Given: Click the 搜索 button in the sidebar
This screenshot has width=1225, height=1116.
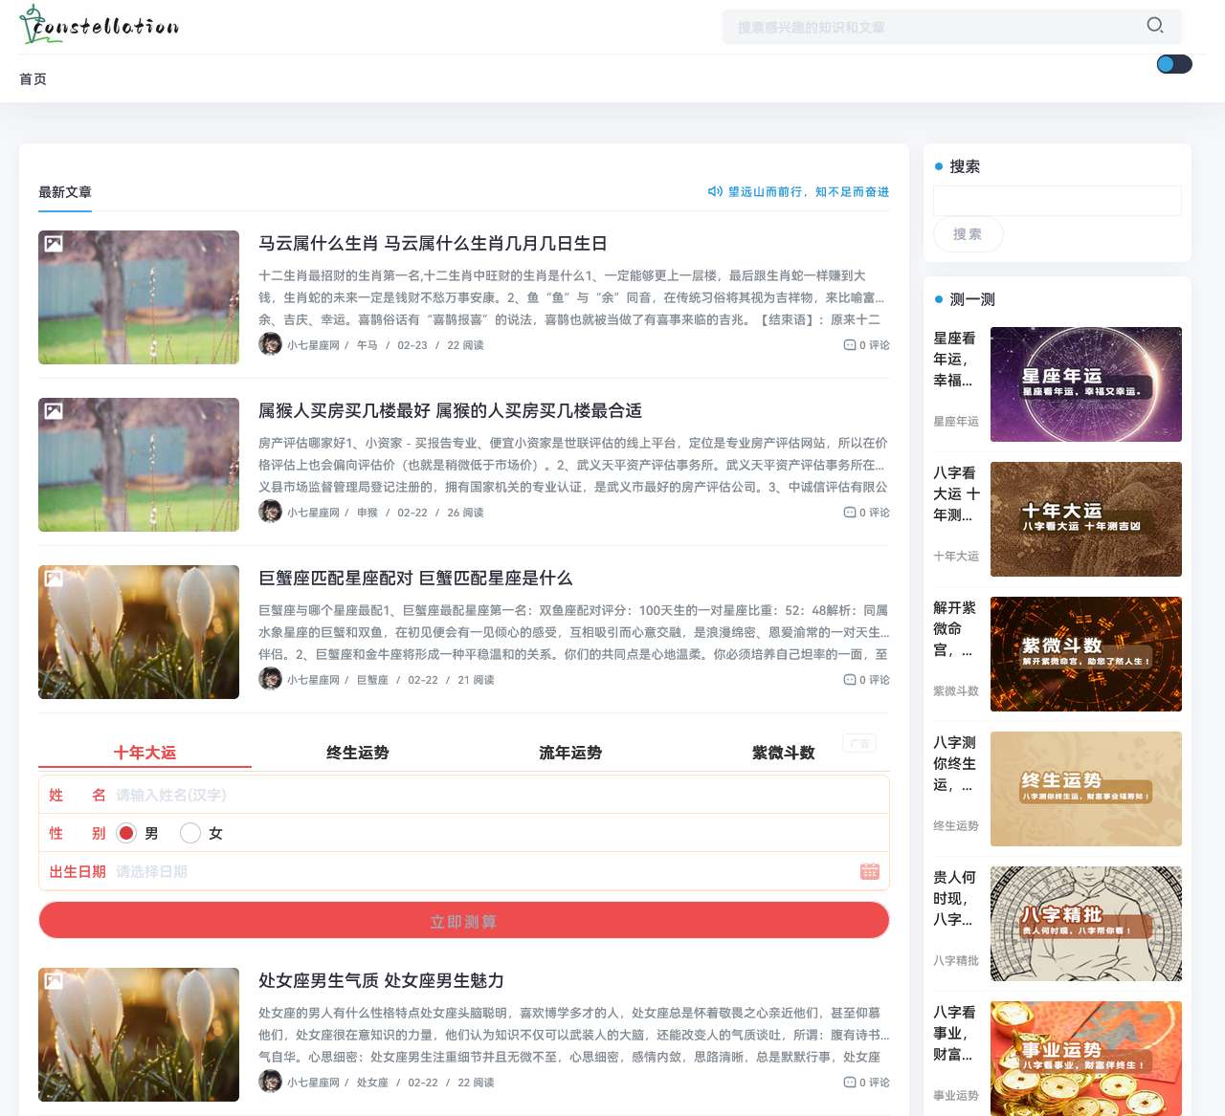Looking at the screenshot, I should pyautogui.click(x=968, y=234).
